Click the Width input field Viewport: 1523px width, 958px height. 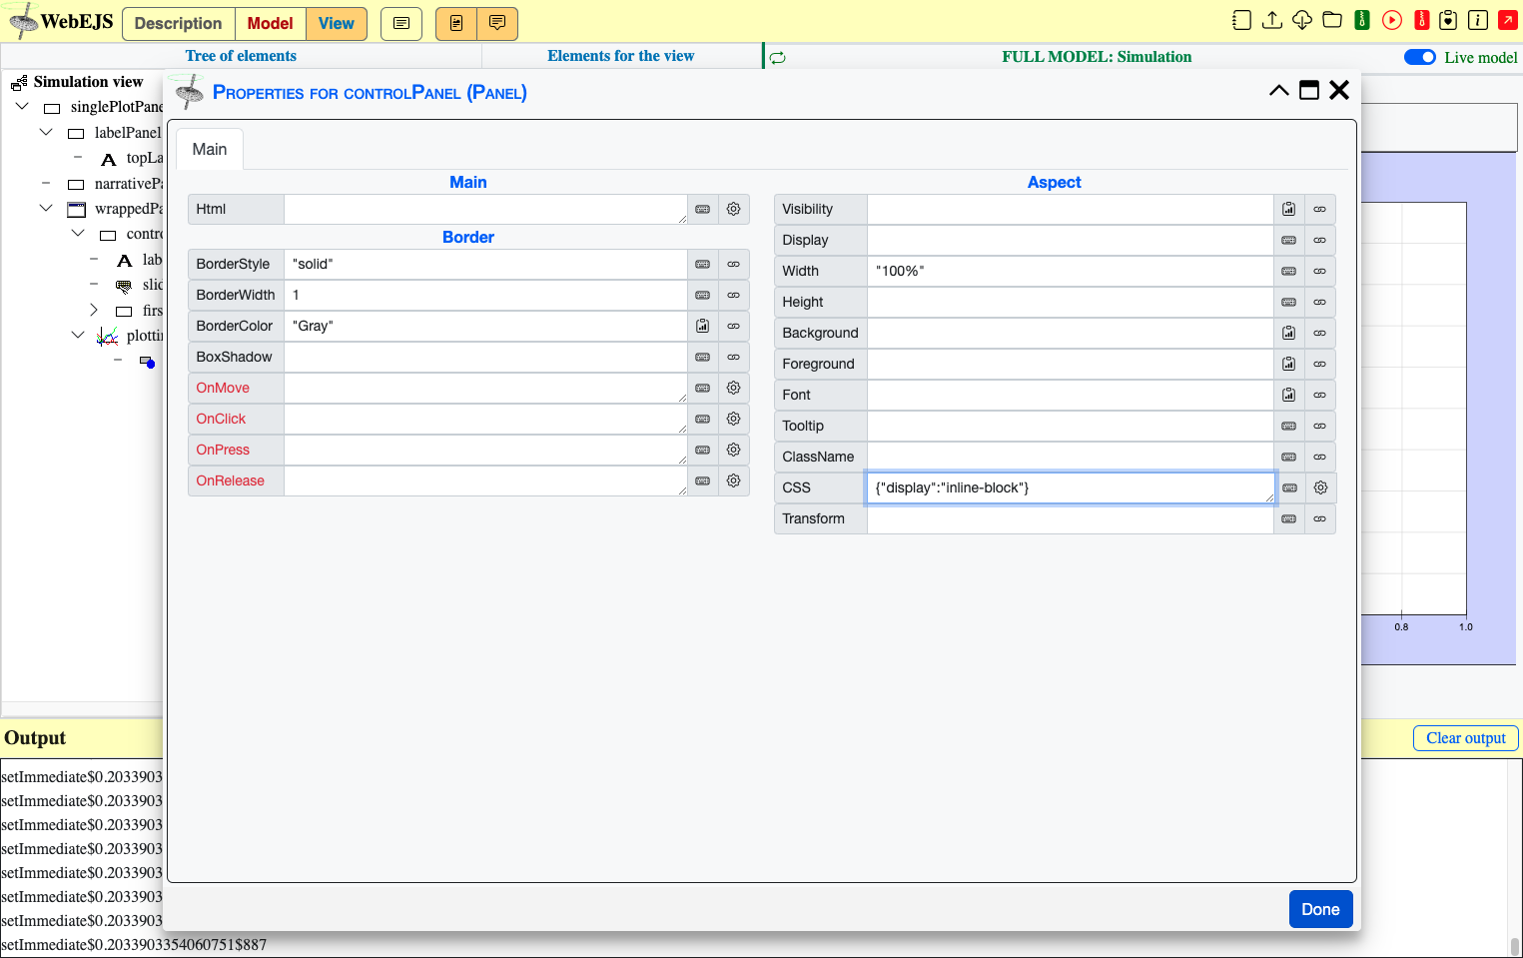1070,271
